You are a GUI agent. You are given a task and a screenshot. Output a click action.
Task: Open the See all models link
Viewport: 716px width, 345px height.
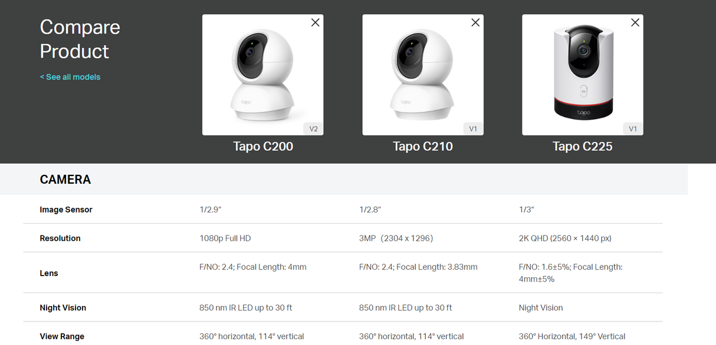pyautogui.click(x=70, y=77)
